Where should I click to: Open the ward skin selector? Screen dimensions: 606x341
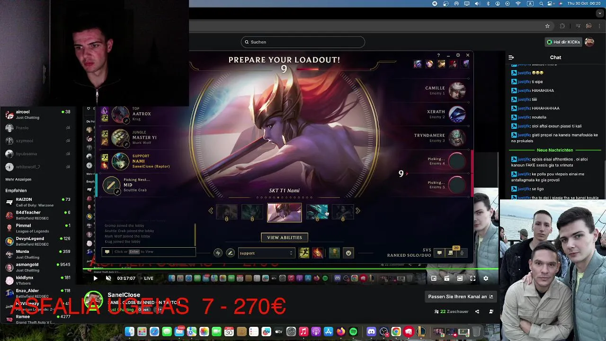pos(334,253)
